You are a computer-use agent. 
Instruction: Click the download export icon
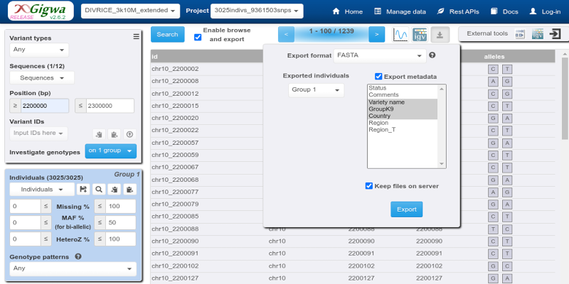440,34
